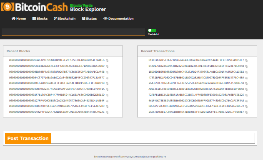
Task: Copy transaction hash starting with 2A667
Action: pos(246,112)
